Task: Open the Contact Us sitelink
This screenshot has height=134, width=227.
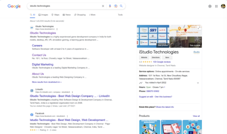Action: 39,55
